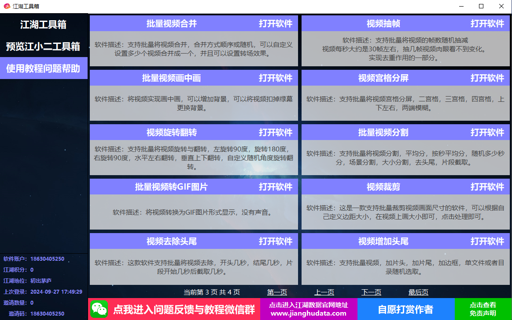Visit the 江湖数据官网 www.jianghudata.com link

pyautogui.click(x=308, y=309)
